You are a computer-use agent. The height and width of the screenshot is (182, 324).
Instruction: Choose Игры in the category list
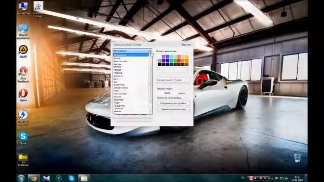(x=131, y=90)
